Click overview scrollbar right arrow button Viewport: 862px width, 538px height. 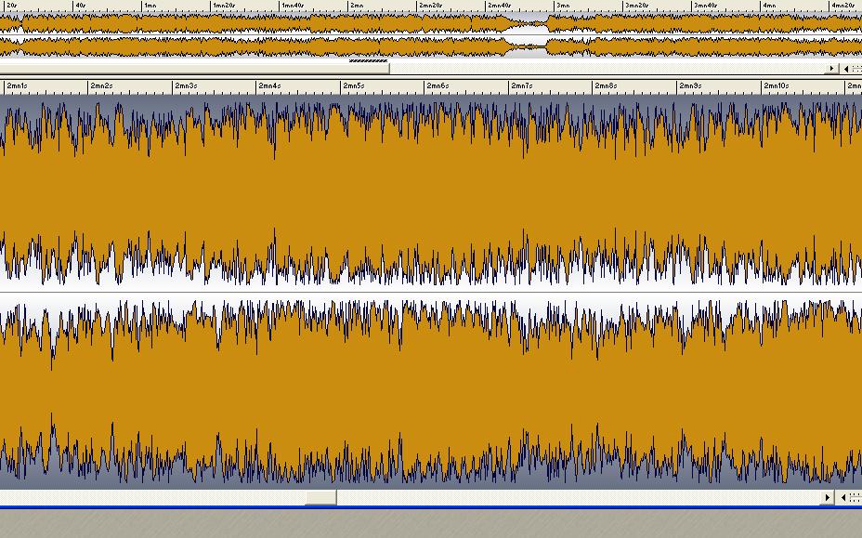tap(831, 69)
